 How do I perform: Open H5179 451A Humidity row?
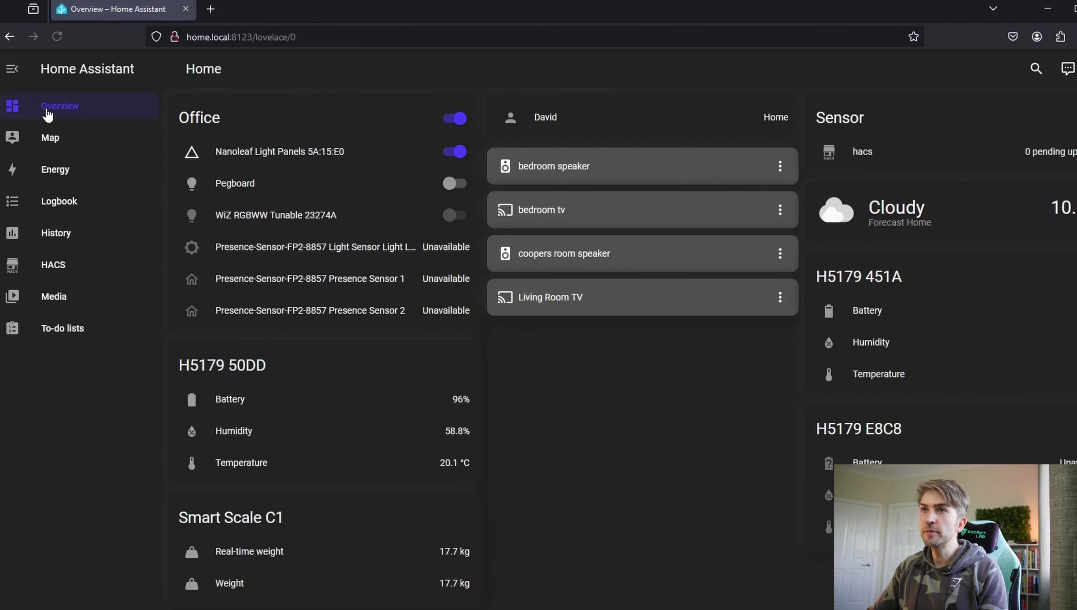click(x=946, y=343)
